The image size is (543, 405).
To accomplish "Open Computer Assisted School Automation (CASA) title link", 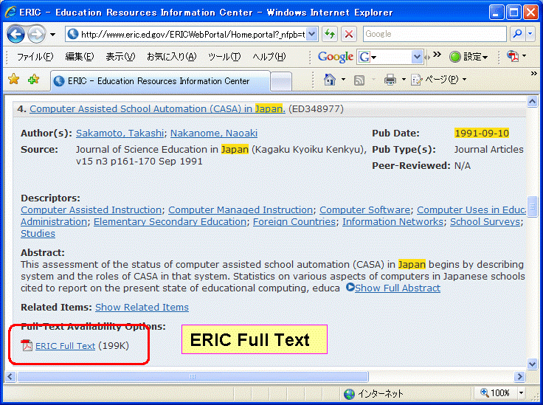I will pyautogui.click(x=157, y=108).
